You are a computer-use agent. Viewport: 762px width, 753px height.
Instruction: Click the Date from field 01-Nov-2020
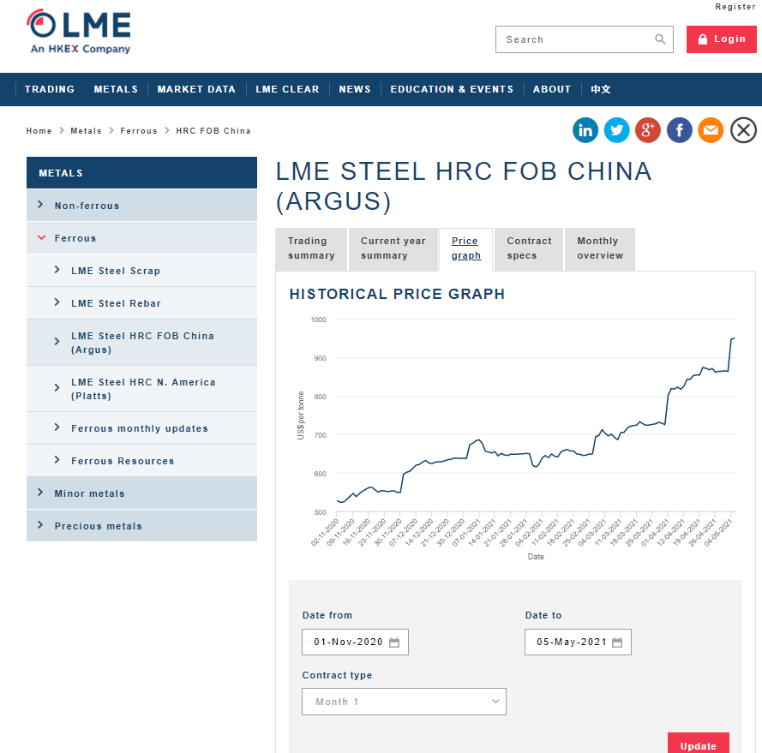tap(355, 642)
